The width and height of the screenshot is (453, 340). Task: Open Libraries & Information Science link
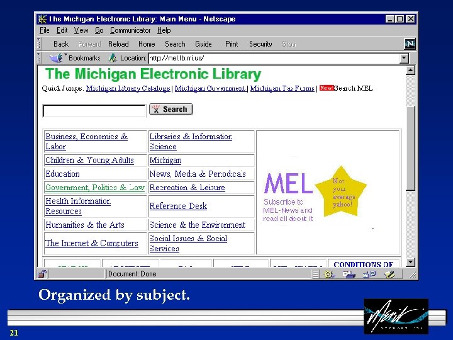191,142
